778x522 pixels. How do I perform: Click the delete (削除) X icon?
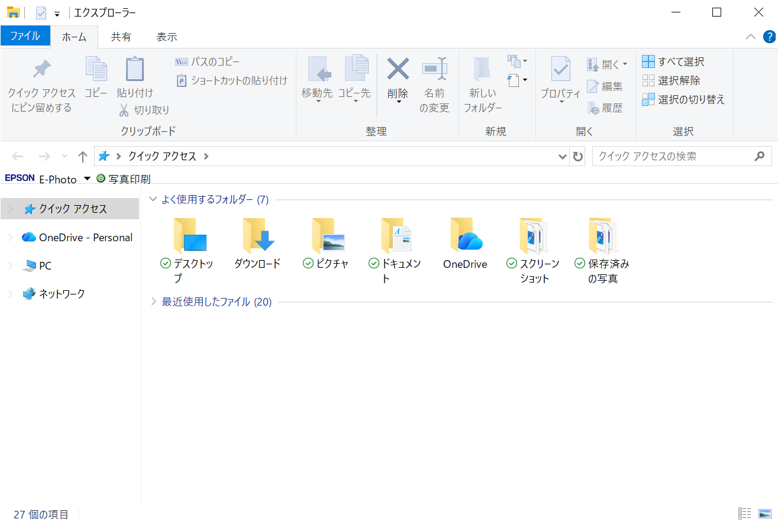[x=398, y=69]
